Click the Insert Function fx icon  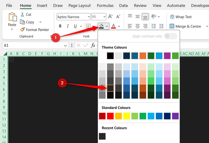[x=93, y=45]
